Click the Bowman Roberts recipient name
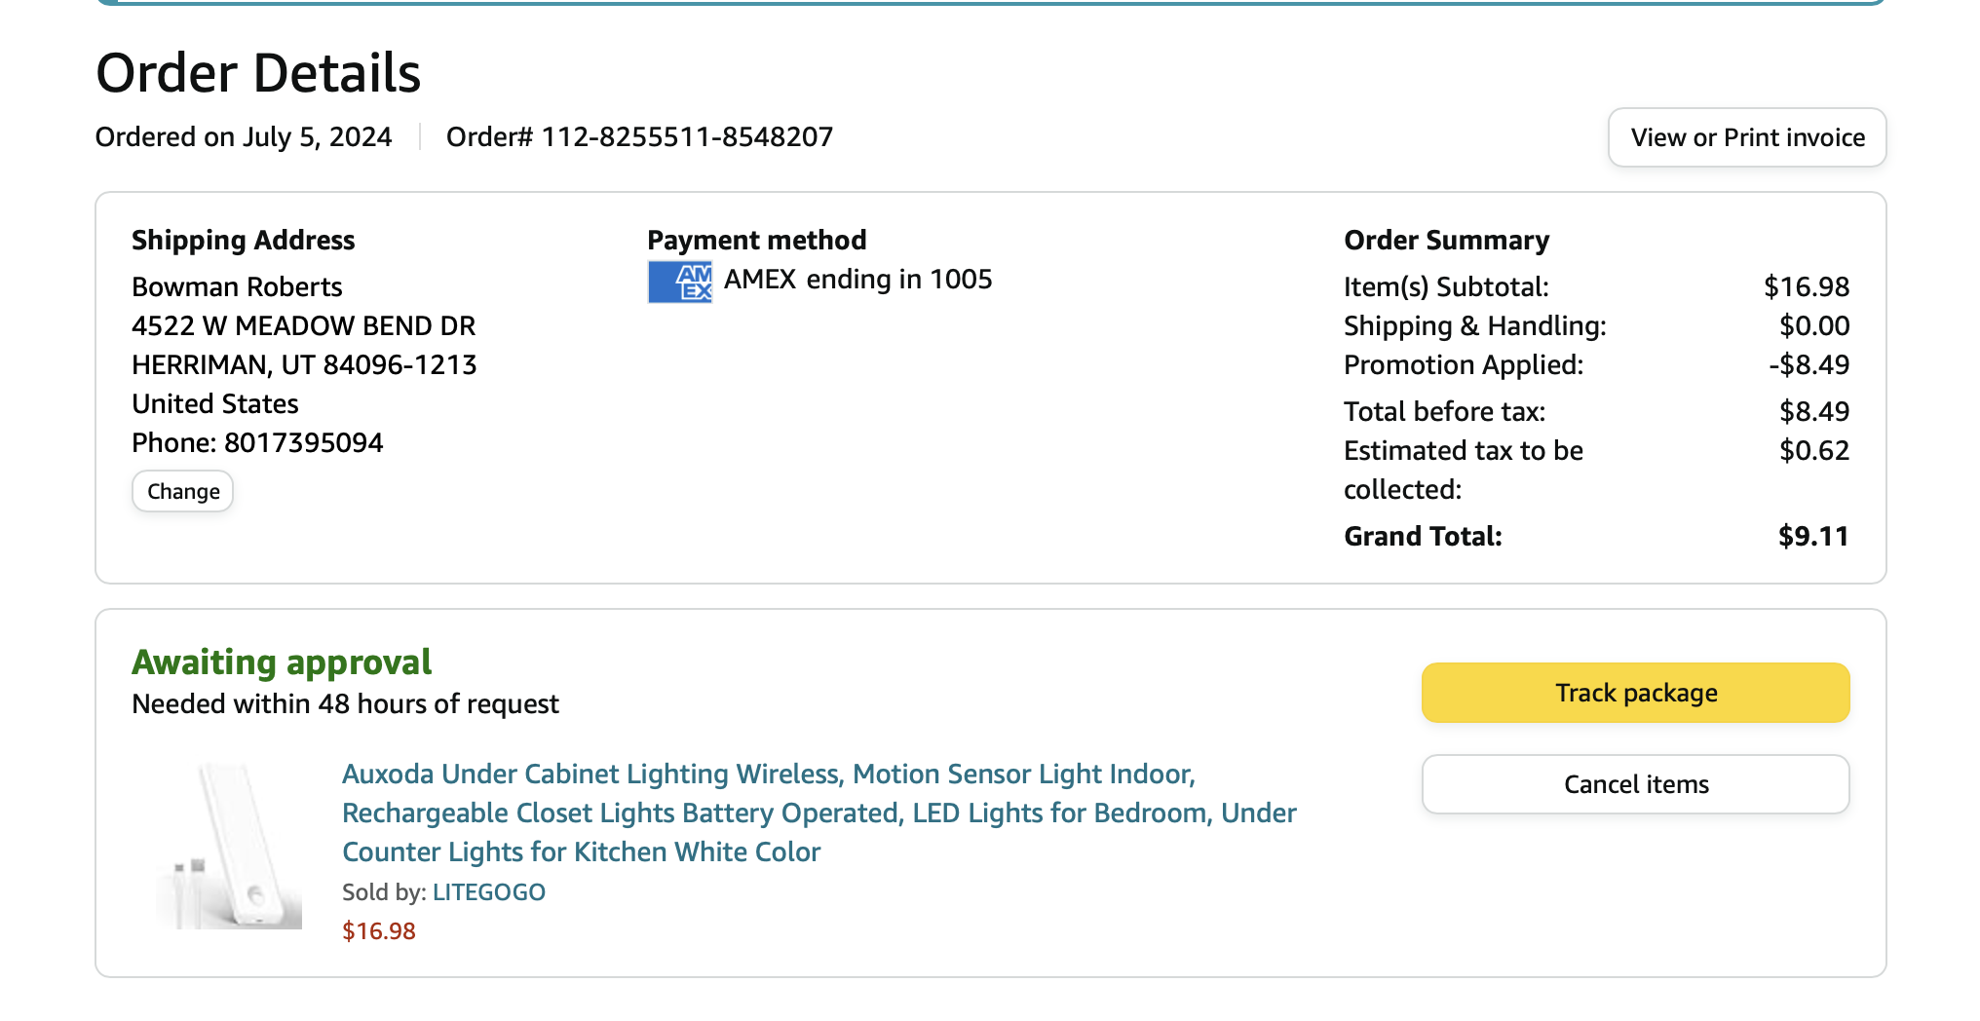Screen dimensions: 1980x1021 click(237, 286)
